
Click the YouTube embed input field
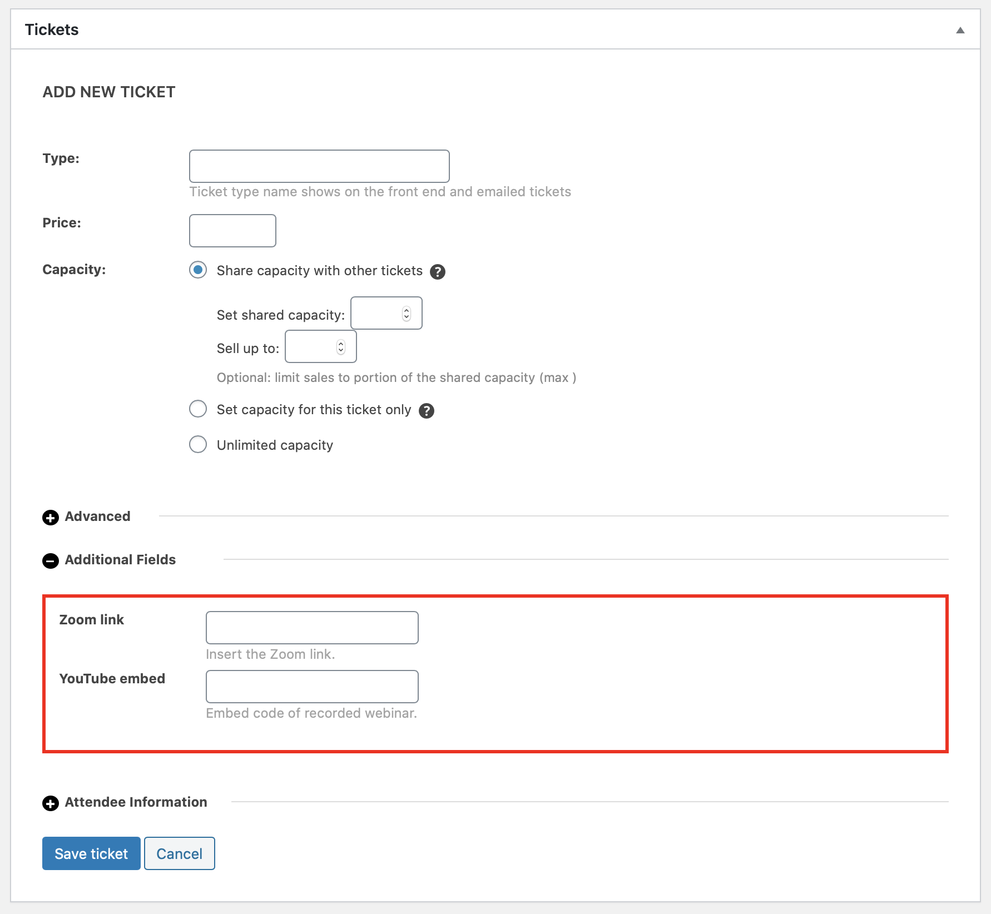point(312,687)
